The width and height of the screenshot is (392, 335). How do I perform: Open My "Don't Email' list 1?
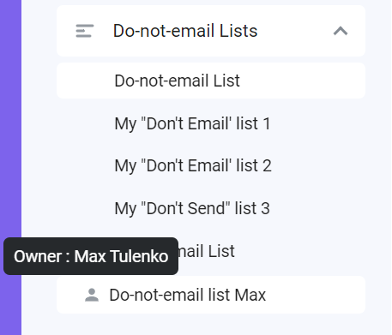tap(192, 123)
